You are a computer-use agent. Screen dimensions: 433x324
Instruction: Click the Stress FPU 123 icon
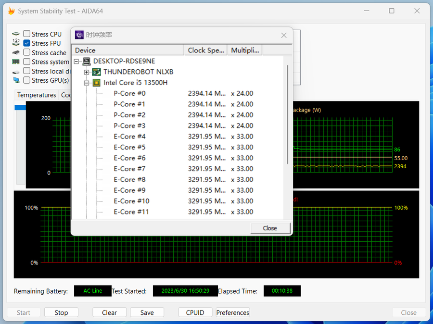pyautogui.click(x=16, y=42)
